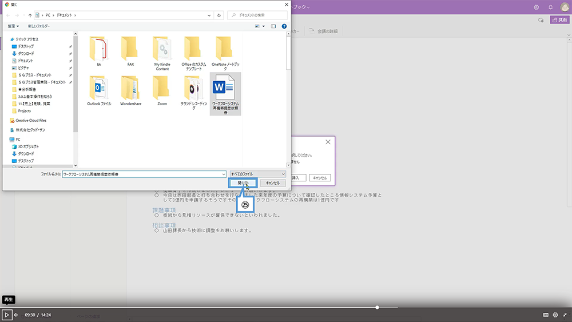
Task: Open the OneNote notebook folder
Action: (225, 53)
